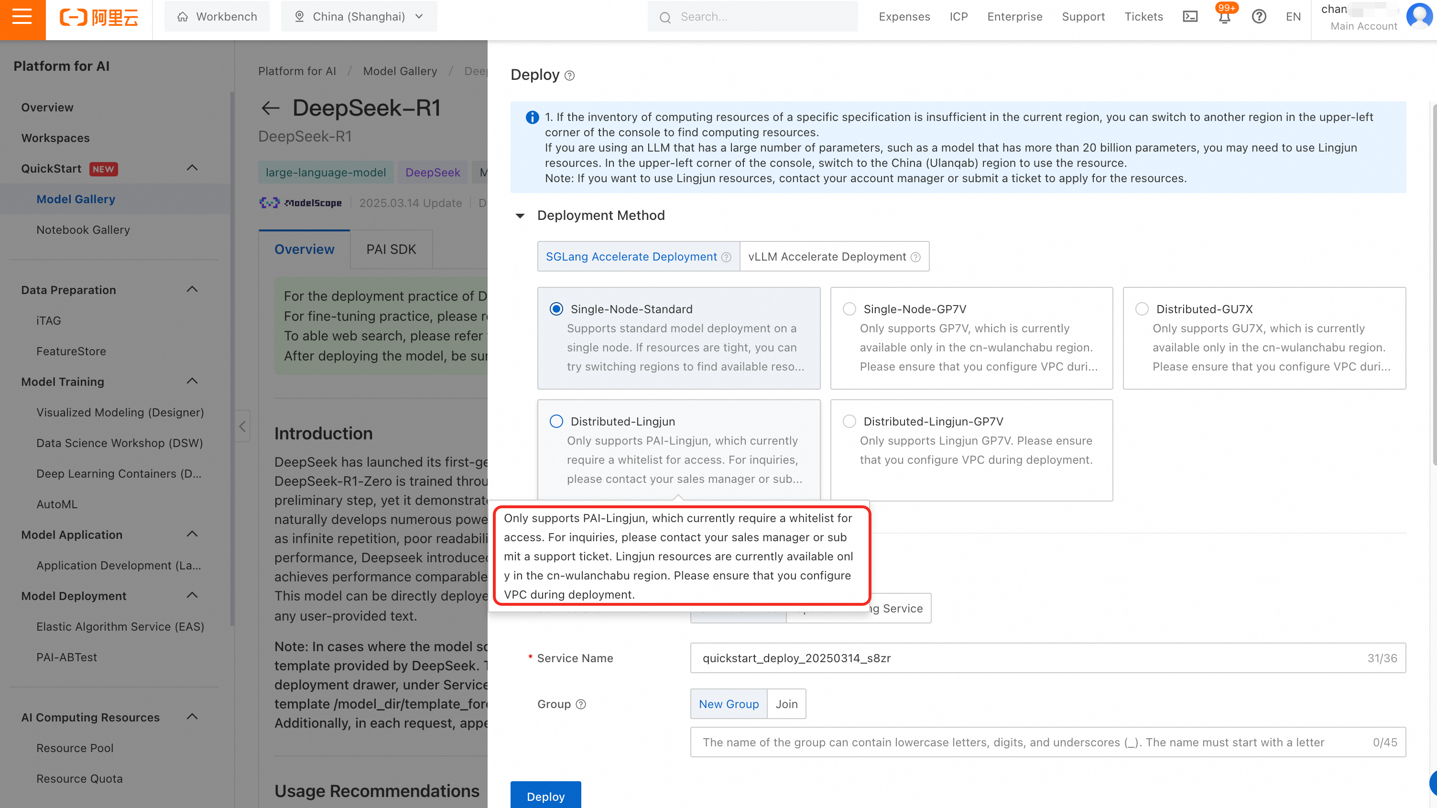Click the ModelScope logo
Image resolution: width=1437 pixels, height=808 pixels.
pyautogui.click(x=300, y=203)
